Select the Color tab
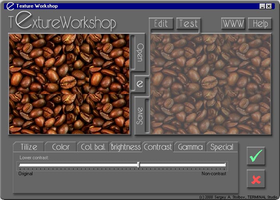The height and width of the screenshot is (200, 280). point(61,147)
